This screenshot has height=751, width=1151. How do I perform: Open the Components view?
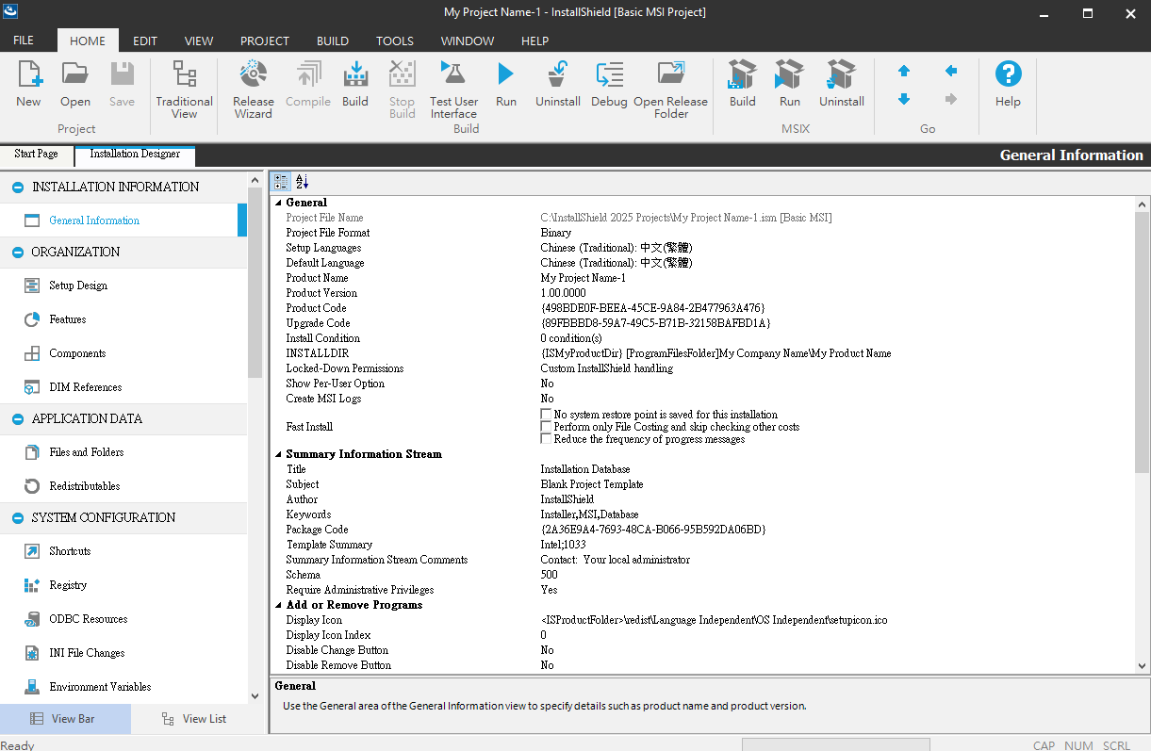tap(77, 353)
